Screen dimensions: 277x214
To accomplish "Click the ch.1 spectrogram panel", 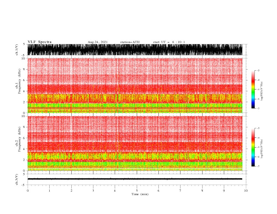I will click(135, 85).
